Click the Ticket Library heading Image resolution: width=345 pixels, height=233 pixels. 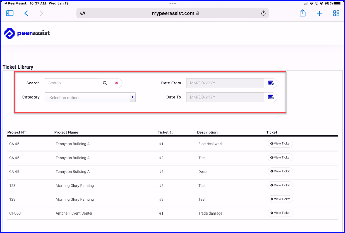[x=18, y=67]
